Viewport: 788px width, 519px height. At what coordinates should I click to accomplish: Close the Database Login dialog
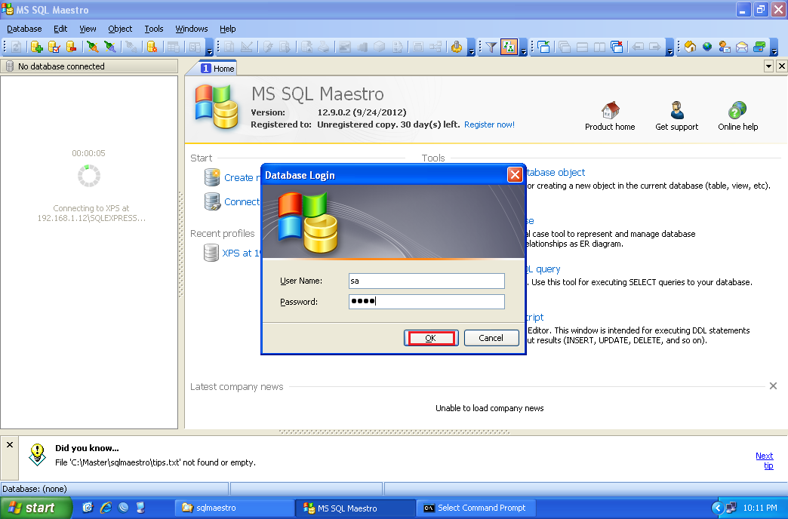click(515, 175)
